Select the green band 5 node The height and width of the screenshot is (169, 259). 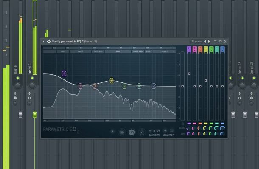click(x=124, y=86)
